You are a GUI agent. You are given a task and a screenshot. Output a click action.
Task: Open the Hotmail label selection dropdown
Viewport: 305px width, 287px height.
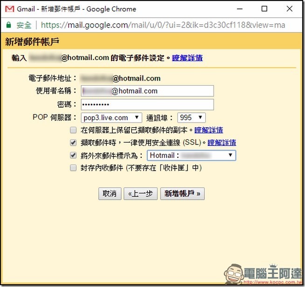pos(191,155)
